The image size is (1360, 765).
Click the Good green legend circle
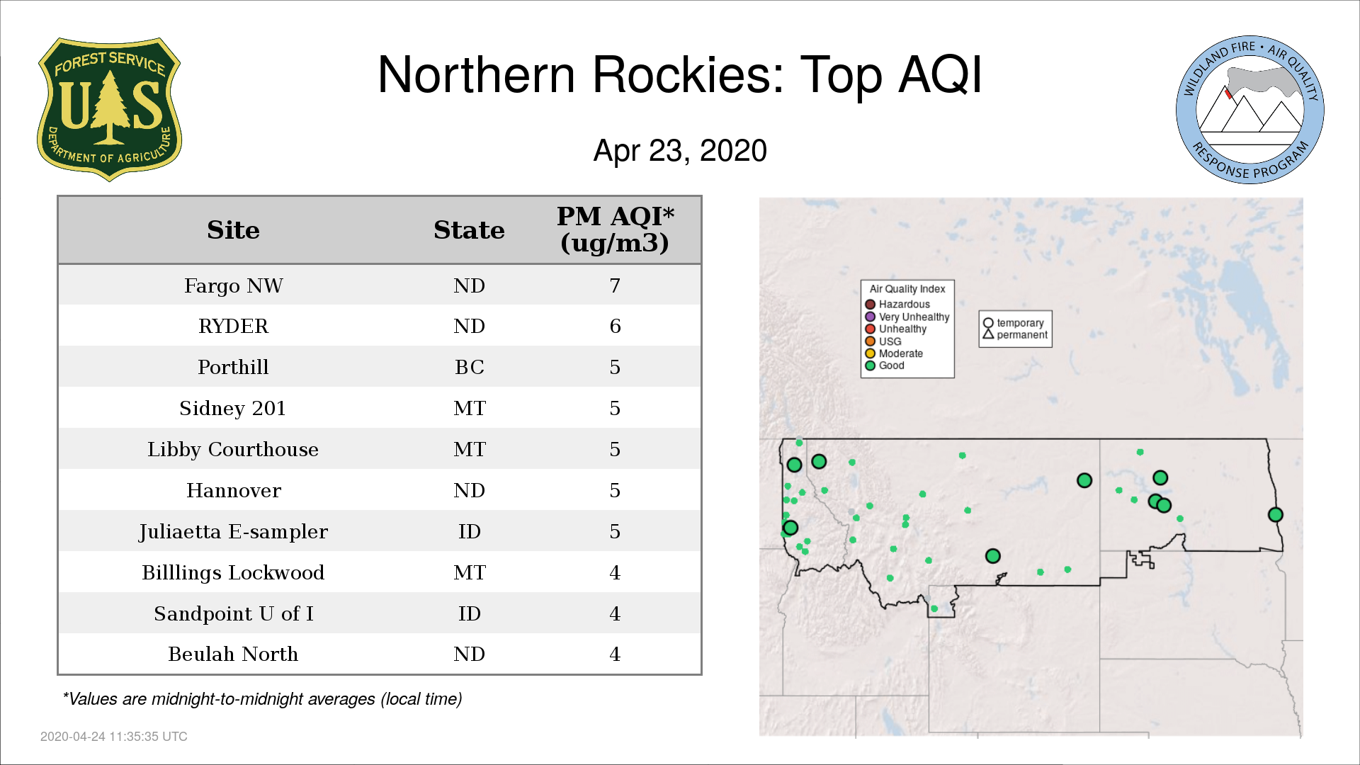pyautogui.click(x=871, y=365)
